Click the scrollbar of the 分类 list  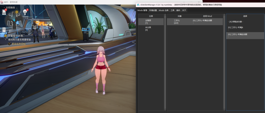[165, 62]
